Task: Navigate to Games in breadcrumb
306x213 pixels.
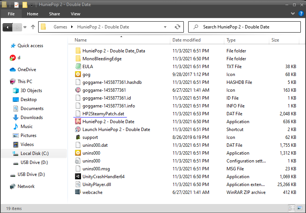Action: [x=60, y=27]
